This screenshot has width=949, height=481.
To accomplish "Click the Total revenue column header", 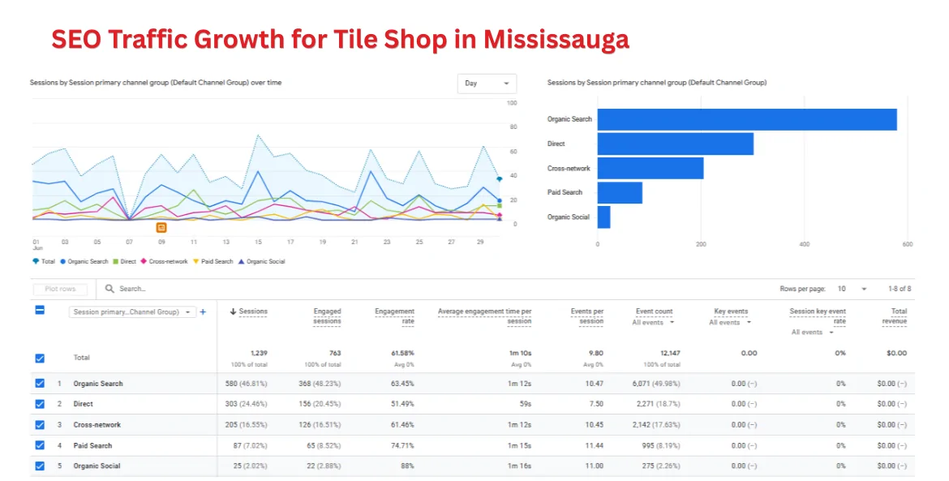I will pos(895,316).
